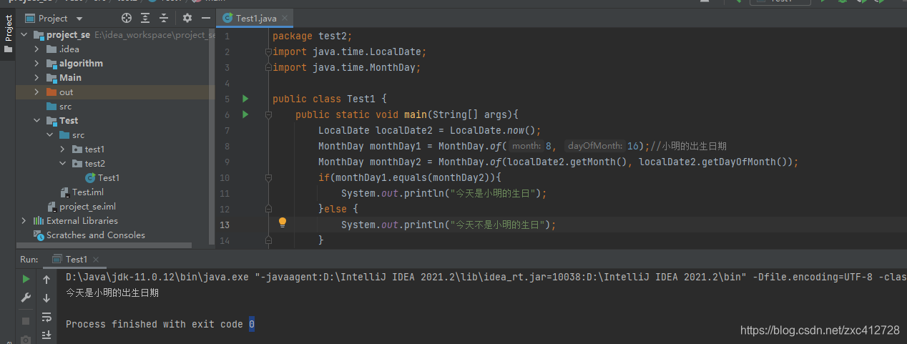Click 'Process finished with exit code 0' output
The image size is (907, 344).
click(160, 324)
